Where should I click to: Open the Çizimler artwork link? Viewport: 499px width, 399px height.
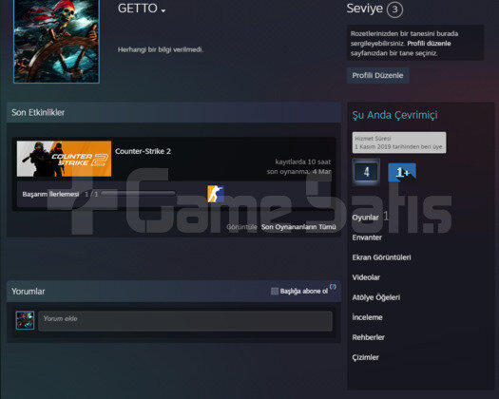[365, 357]
